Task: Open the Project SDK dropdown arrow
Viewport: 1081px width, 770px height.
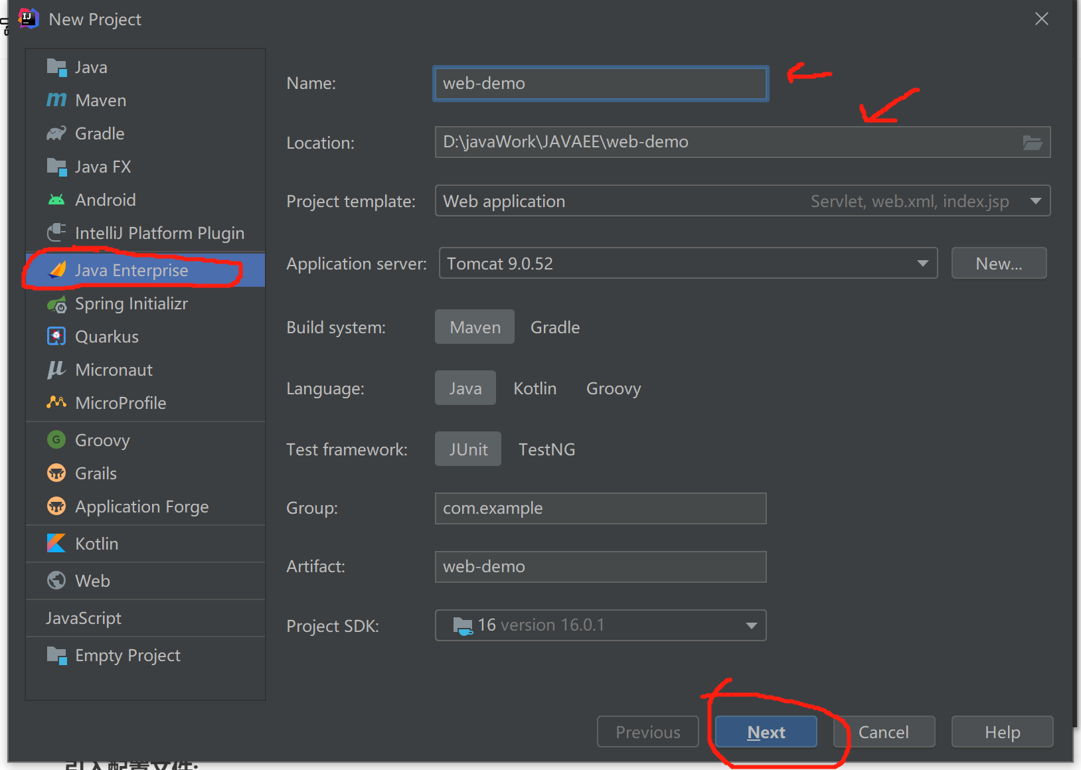Action: 751,625
